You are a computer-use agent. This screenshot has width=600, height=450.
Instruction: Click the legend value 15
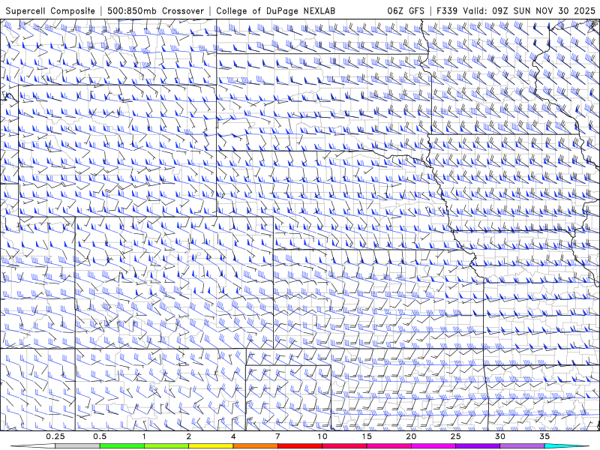point(367,436)
